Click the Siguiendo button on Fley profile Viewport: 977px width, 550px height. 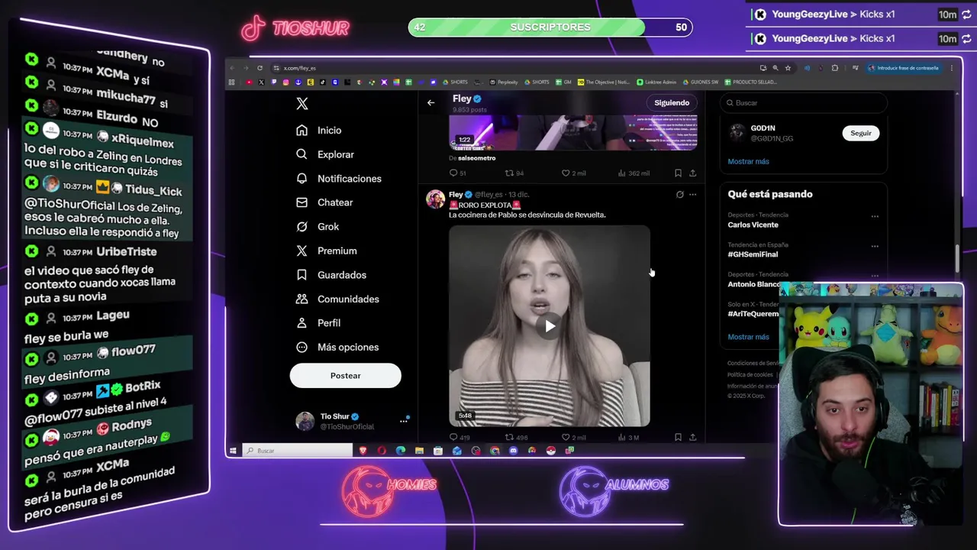point(672,102)
